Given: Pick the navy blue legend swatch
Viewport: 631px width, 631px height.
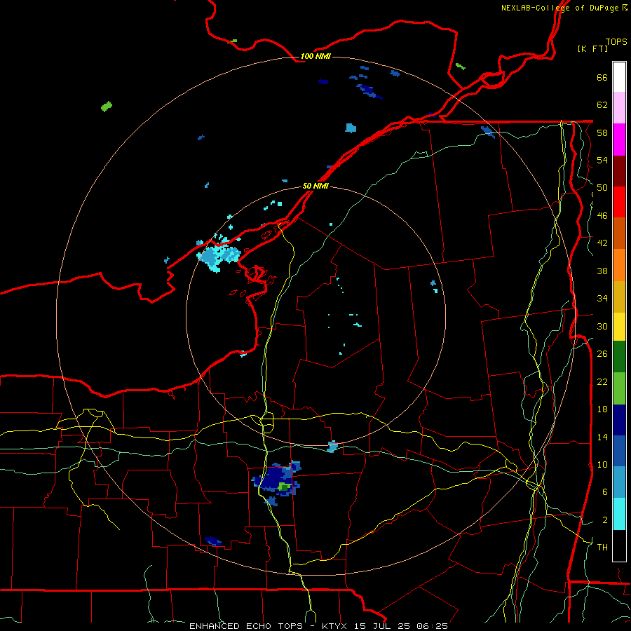Looking at the screenshot, I should coord(619,420).
